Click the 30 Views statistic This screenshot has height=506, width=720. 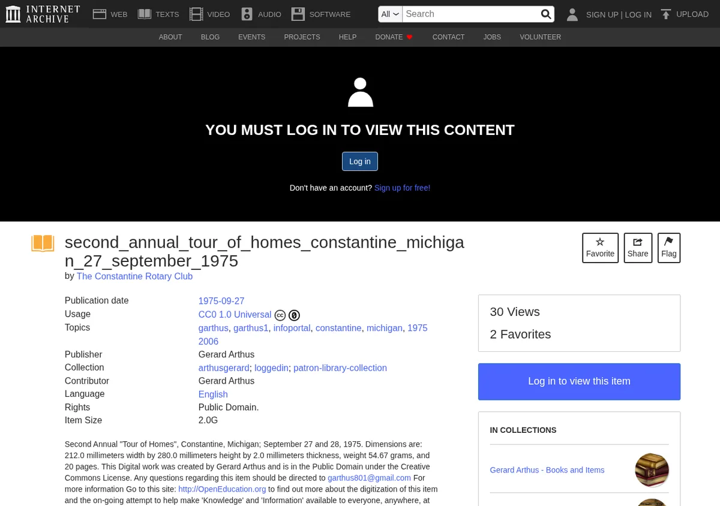[x=515, y=312]
